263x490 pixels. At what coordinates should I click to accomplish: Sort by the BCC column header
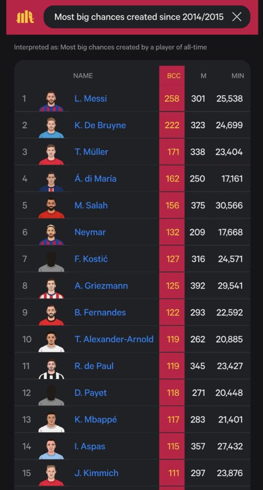click(x=174, y=76)
